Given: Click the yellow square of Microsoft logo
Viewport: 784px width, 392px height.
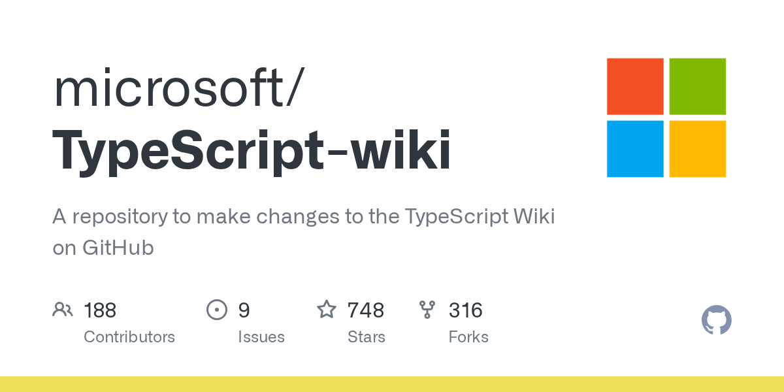Looking at the screenshot, I should pos(697,148).
